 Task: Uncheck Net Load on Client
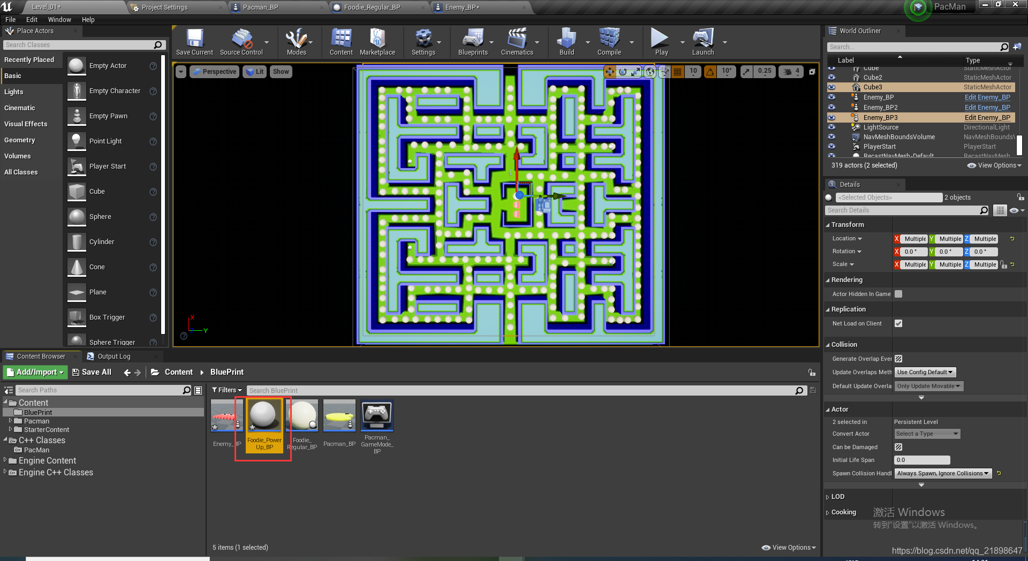898,323
